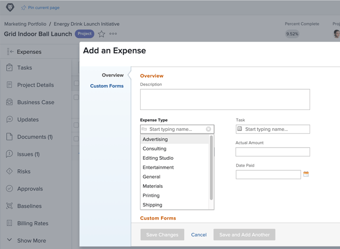
Task: Click the Grid Indoor Ball Launch title
Action: pyautogui.click(x=38, y=34)
